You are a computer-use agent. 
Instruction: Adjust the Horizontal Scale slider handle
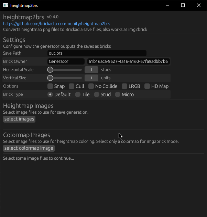(x=50, y=70)
